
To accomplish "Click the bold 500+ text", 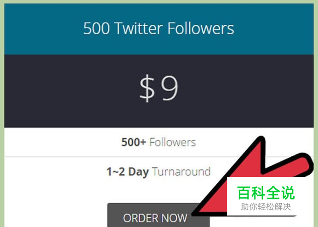I will [x=134, y=142].
